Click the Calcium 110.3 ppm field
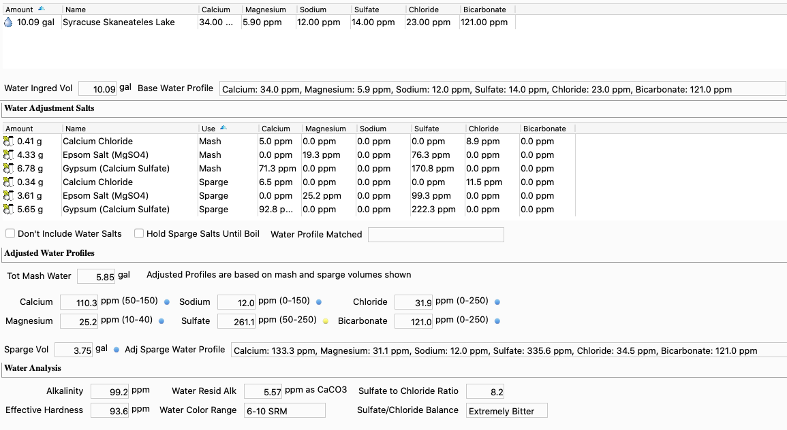Screen dimensions: 787x430 [79, 302]
